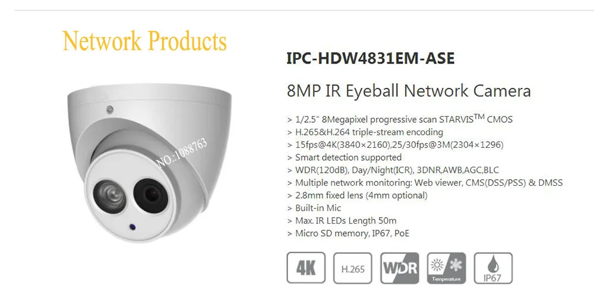Click the NO.:1088763 watermark text
Screen dimensions: 594x299
click(x=182, y=153)
